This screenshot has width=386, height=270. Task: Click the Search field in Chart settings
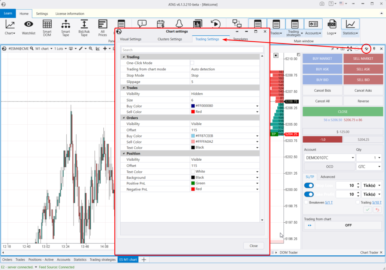192,50
